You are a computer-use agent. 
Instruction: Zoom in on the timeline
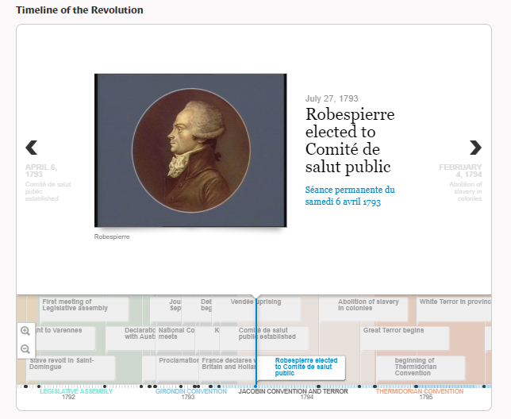(x=25, y=331)
